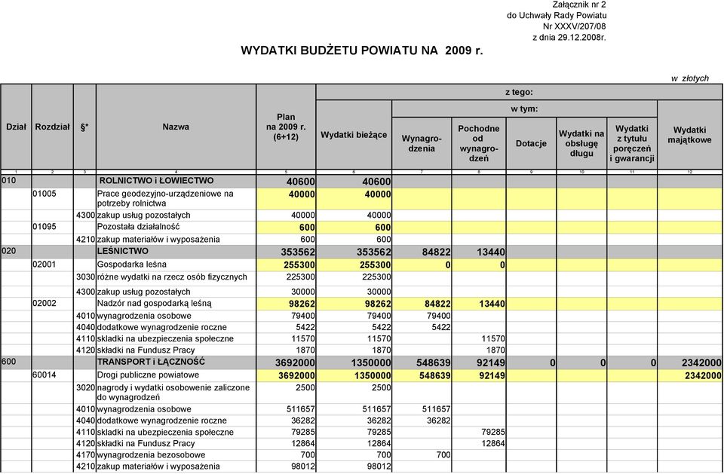The image size is (724, 474).
Task: Select 'Wydatki z tytułu poręczeń i gwarancji' header
Action: pyautogui.click(x=632, y=143)
